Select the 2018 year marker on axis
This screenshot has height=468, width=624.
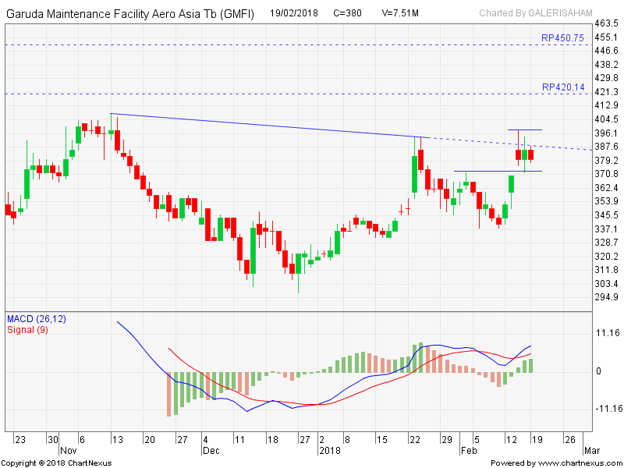[328, 451]
